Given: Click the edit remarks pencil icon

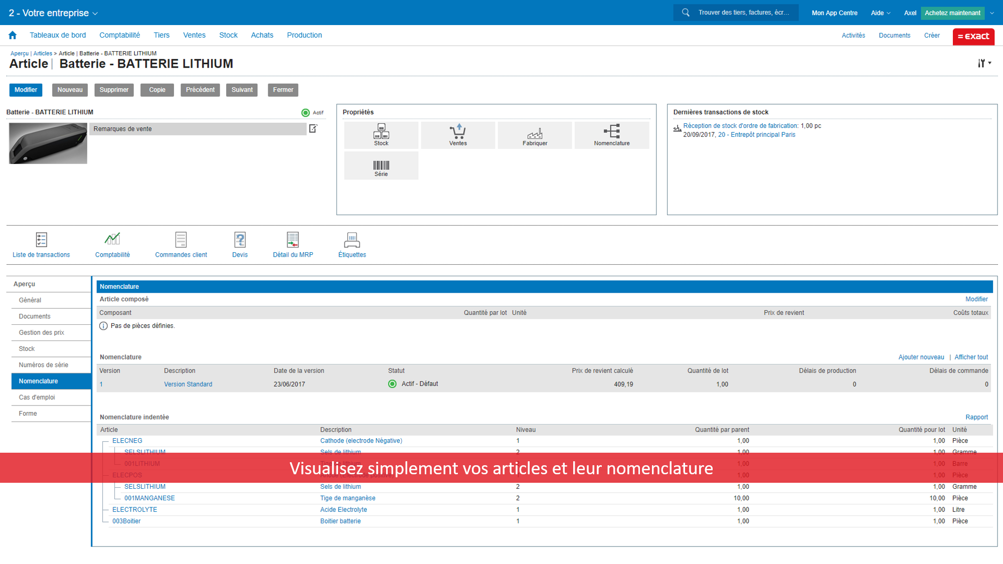Looking at the screenshot, I should coord(313,129).
